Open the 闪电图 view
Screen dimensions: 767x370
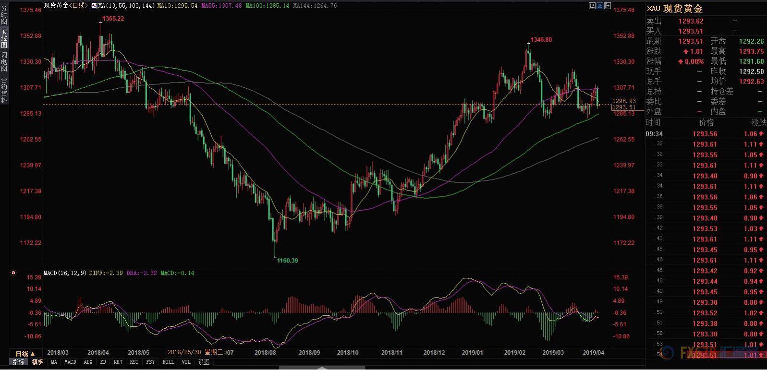pos(4,62)
